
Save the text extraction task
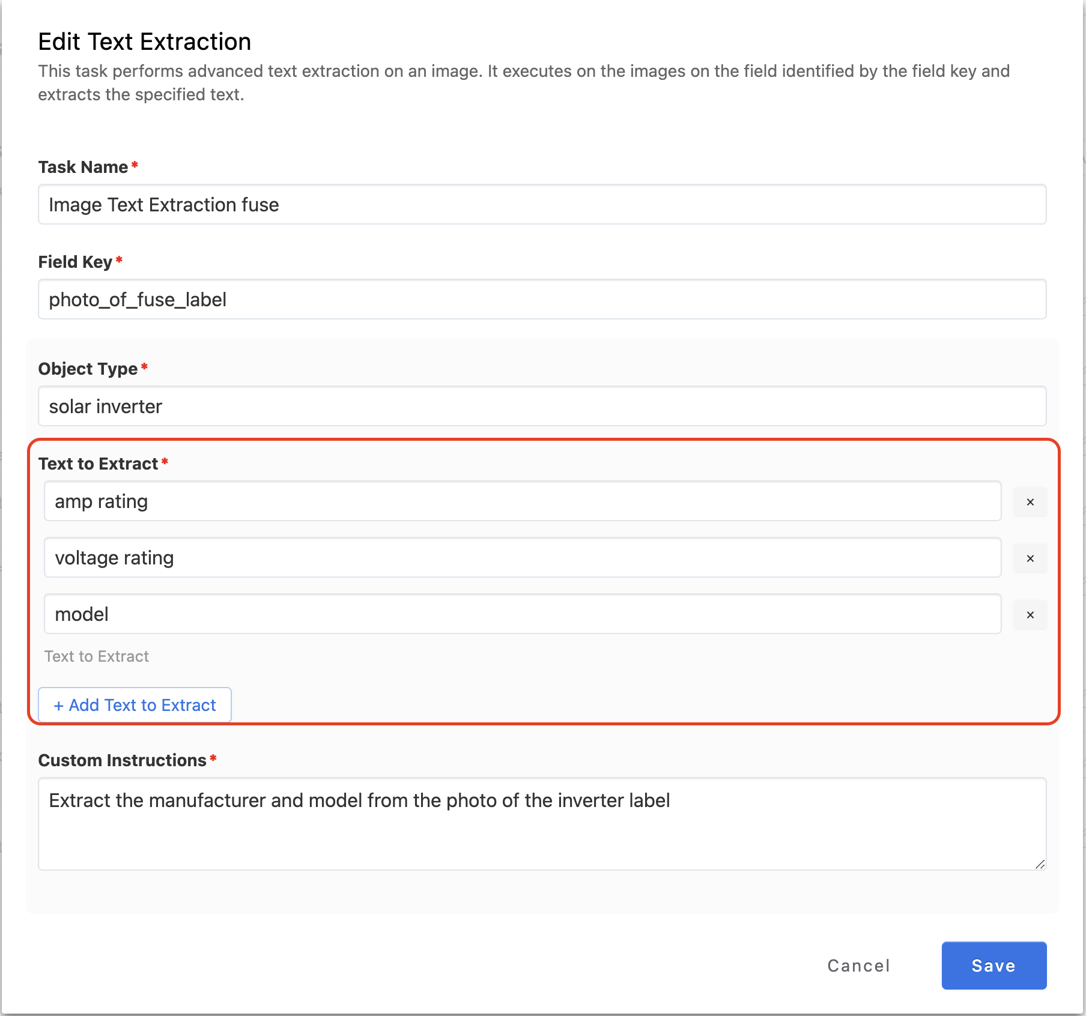pyautogui.click(x=993, y=965)
